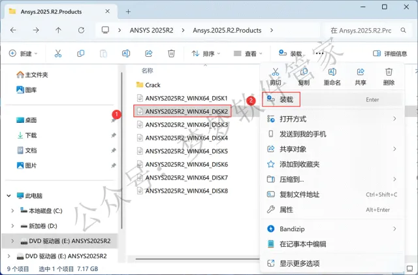Open the 排序 sort dropdown
The width and height of the screenshot is (418, 275).
pos(206,54)
